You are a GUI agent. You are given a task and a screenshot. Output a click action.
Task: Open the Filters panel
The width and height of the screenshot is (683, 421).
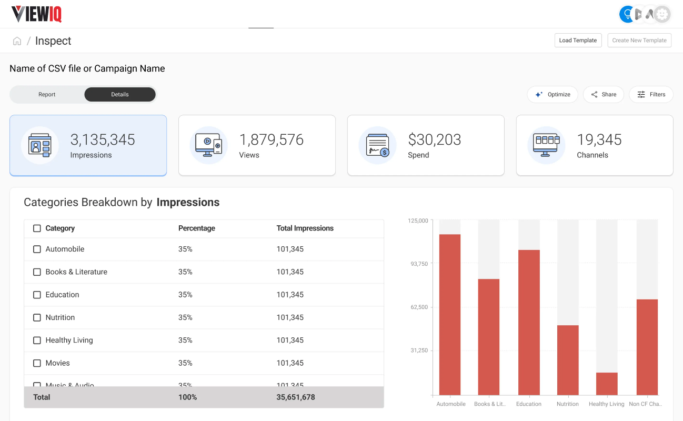pyautogui.click(x=651, y=95)
